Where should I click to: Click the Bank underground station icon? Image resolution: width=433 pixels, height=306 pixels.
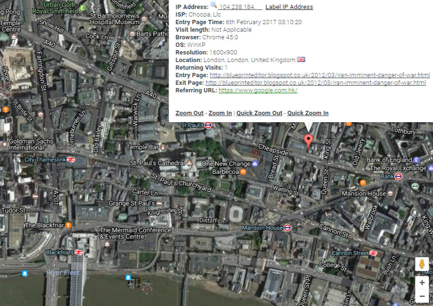(398, 176)
